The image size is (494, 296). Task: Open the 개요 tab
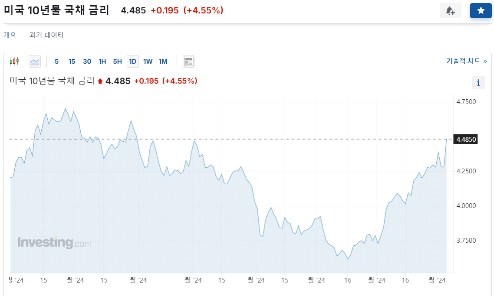pyautogui.click(x=10, y=35)
